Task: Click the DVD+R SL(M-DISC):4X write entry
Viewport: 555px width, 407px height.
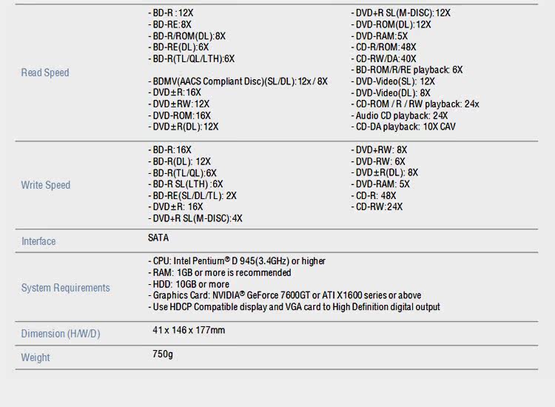Action: pos(195,218)
